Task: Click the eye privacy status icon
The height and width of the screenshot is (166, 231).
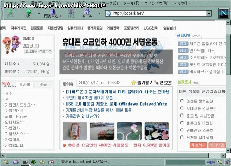Action: point(219,162)
